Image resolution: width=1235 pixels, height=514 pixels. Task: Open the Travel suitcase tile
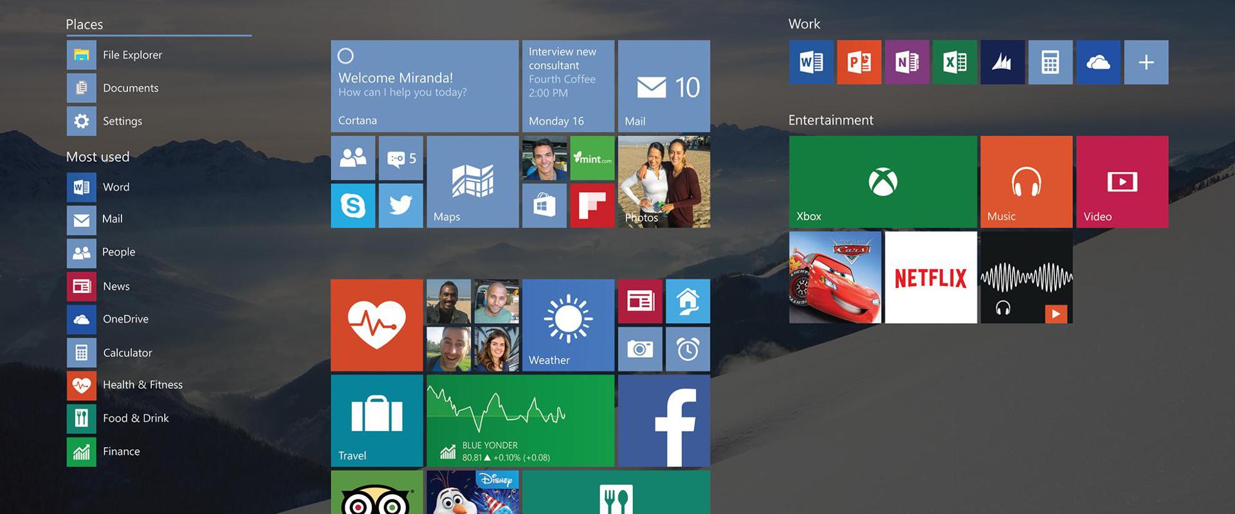[377, 421]
